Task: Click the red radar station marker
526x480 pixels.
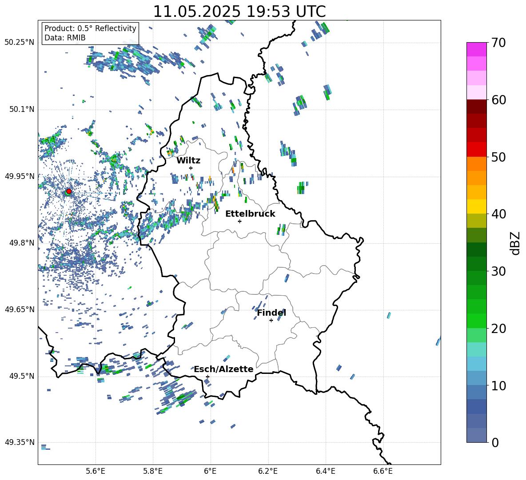Action: click(69, 191)
